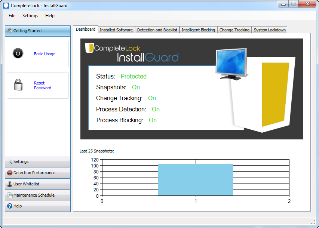Close the CompleteLock InstallGuard window
Image resolution: width=319 pixels, height=228 pixels.
pyautogui.click(x=308, y=4)
